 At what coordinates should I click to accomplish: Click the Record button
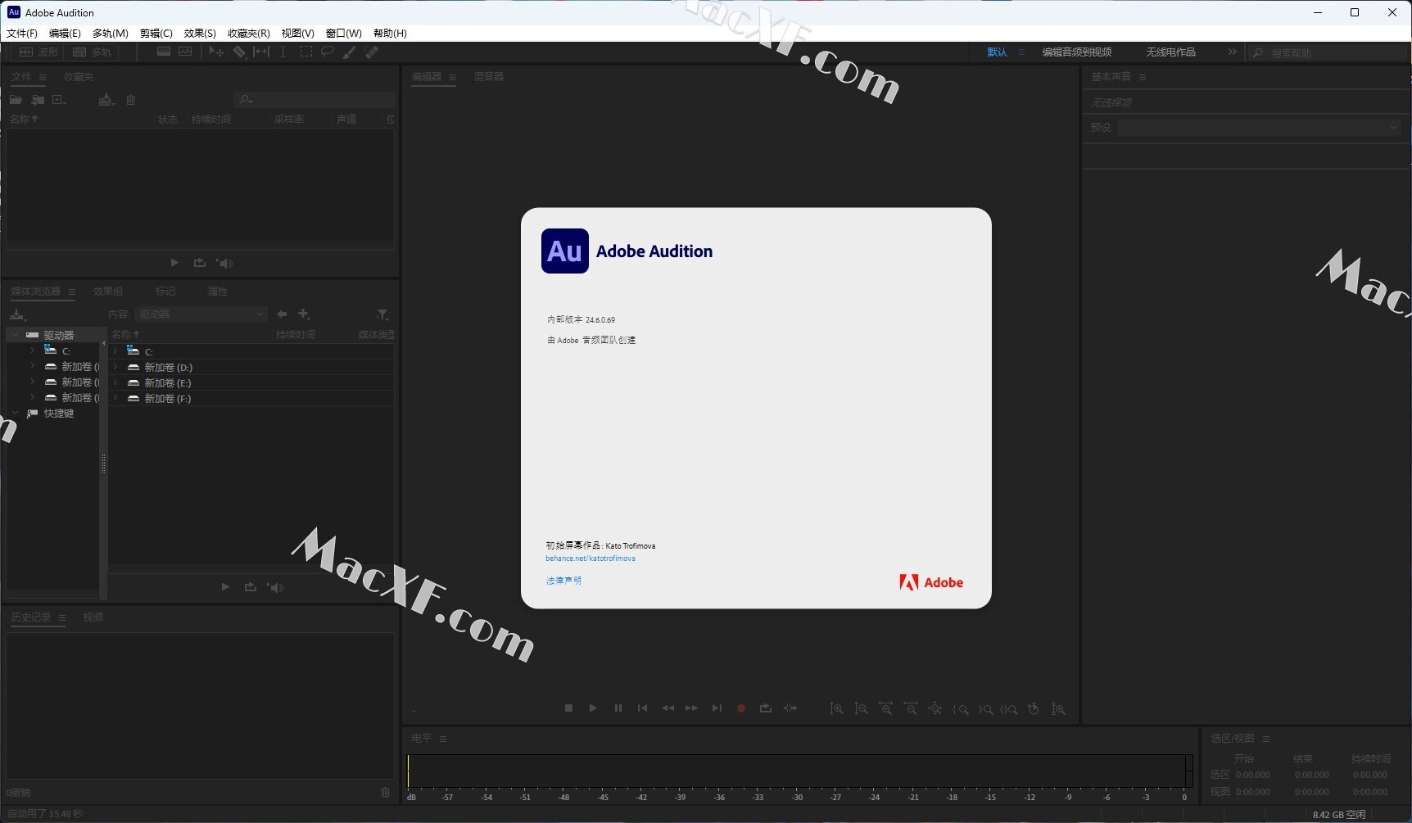tap(741, 709)
